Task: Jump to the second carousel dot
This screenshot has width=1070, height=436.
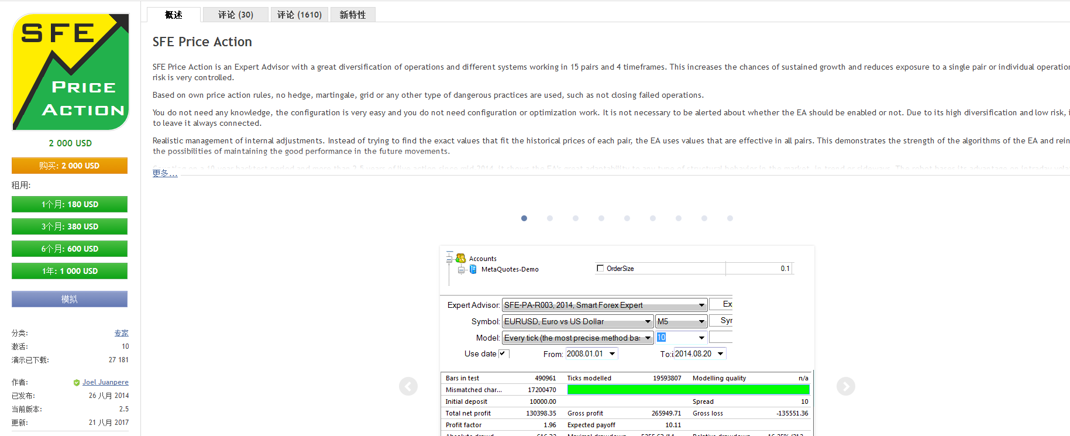Action: (x=550, y=218)
